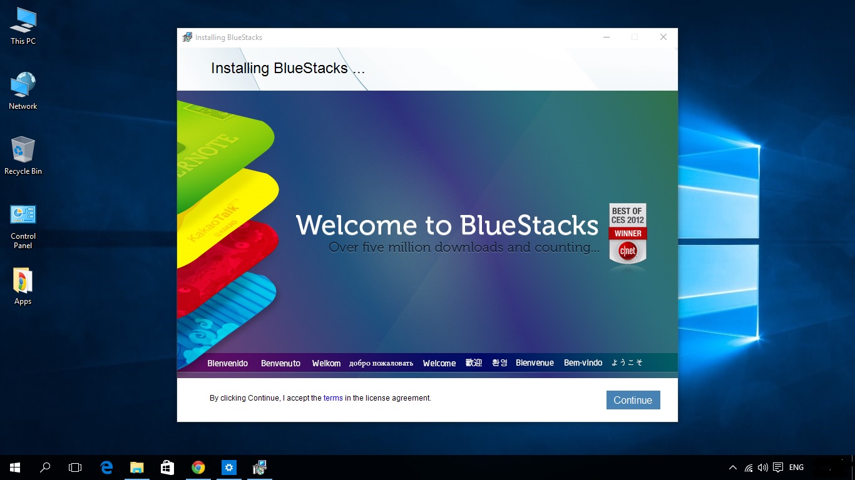Viewport: 855px width, 480px height.
Task: Click the 'Benvenuto' greeting text
Action: click(280, 363)
